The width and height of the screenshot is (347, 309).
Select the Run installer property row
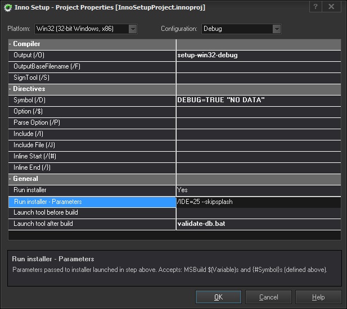(x=92, y=190)
